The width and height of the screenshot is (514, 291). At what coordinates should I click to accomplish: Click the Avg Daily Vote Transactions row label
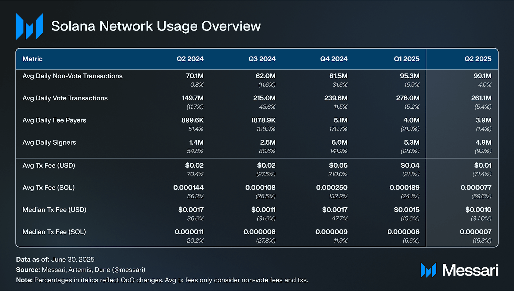click(x=65, y=98)
